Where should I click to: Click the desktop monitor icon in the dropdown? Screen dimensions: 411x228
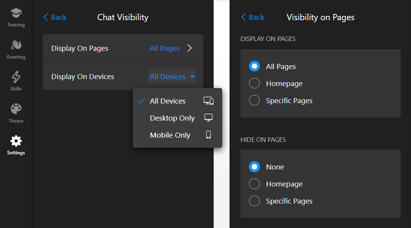click(x=209, y=118)
